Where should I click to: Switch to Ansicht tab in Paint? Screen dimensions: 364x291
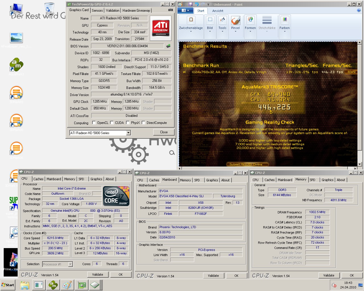tap(218, 11)
